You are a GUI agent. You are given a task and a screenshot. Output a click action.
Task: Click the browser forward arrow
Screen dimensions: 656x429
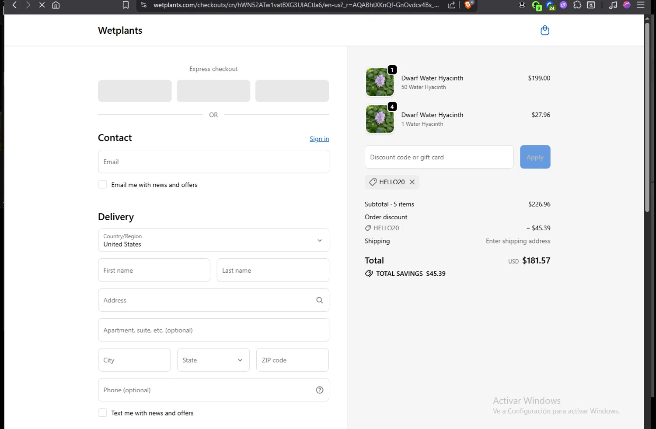click(x=28, y=5)
